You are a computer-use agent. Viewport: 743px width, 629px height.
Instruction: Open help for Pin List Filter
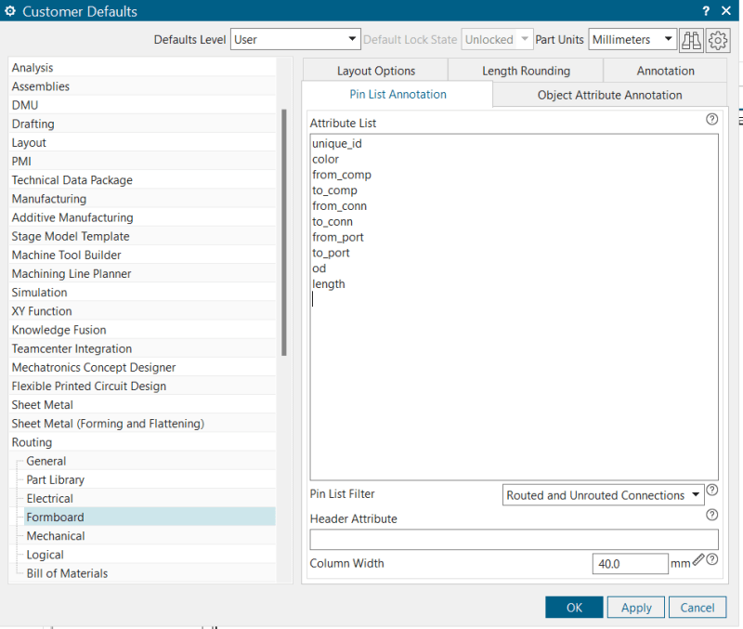711,490
